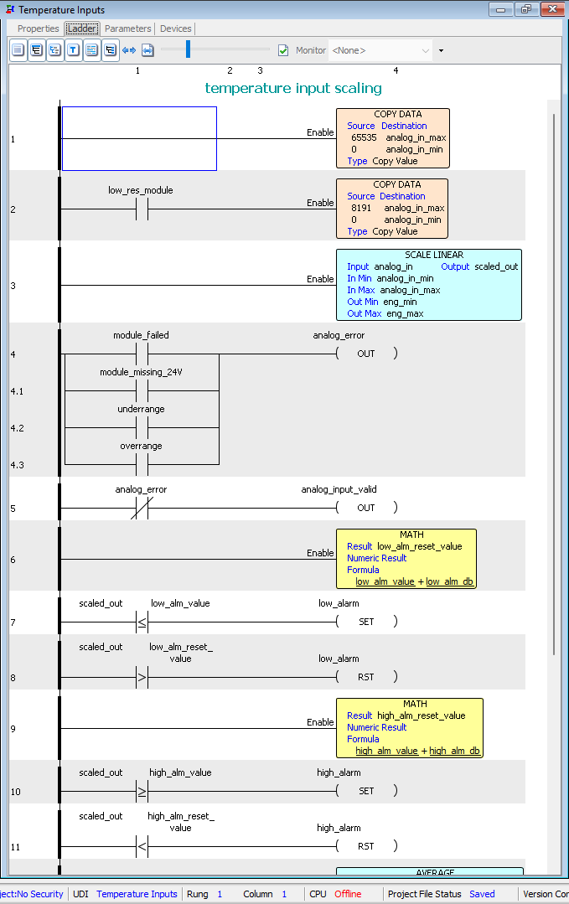Click the fit-width icon left of slider
This screenshot has height=904, width=569.
click(x=147, y=50)
